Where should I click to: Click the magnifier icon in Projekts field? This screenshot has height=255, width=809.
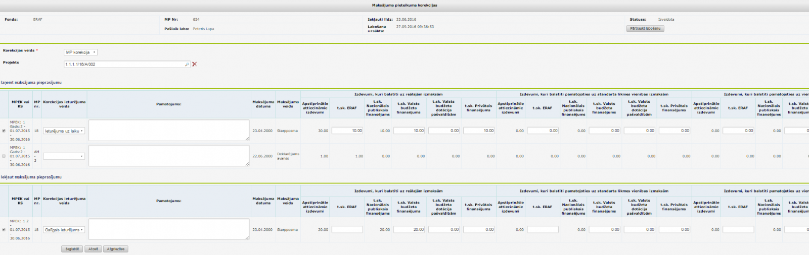pos(187,65)
